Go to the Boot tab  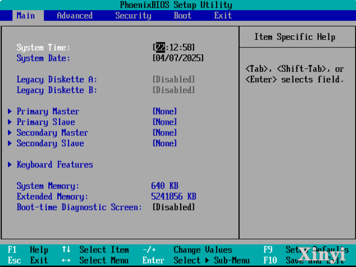tap(183, 15)
